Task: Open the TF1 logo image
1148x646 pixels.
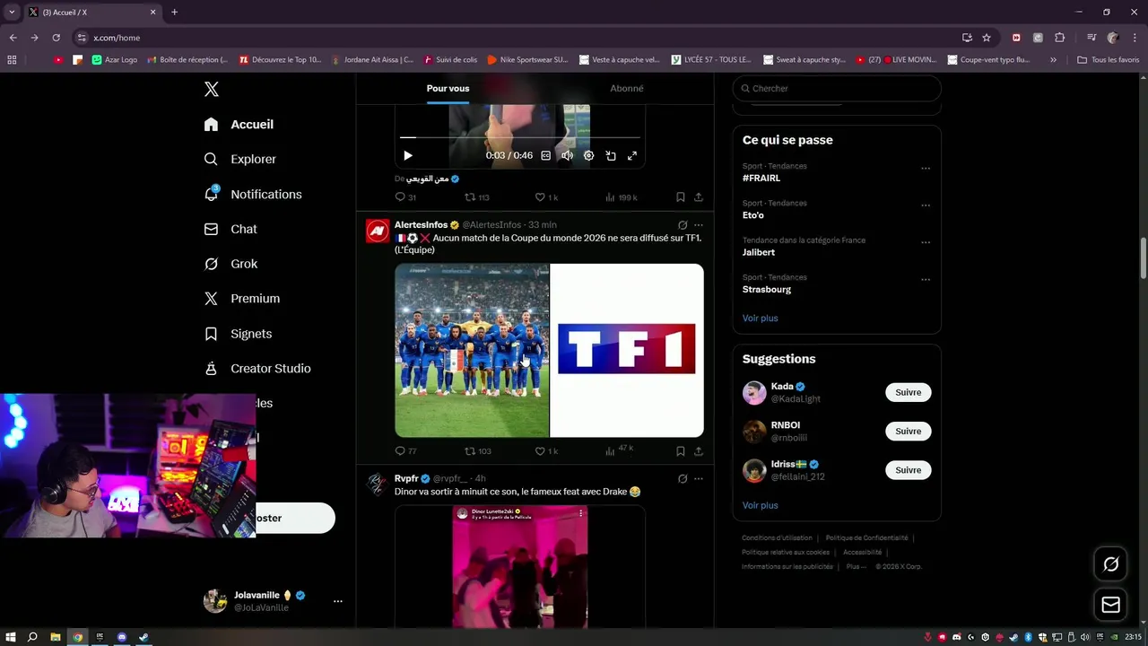Action: [627, 350]
